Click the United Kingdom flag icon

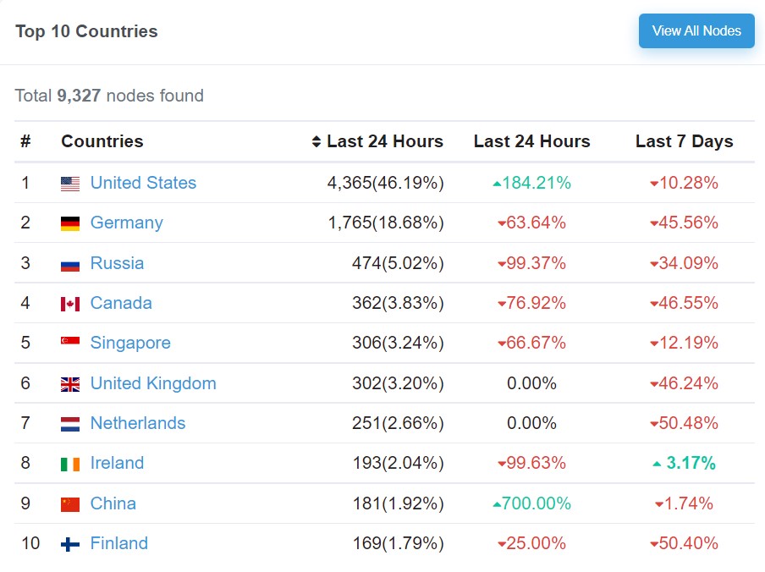click(x=72, y=383)
